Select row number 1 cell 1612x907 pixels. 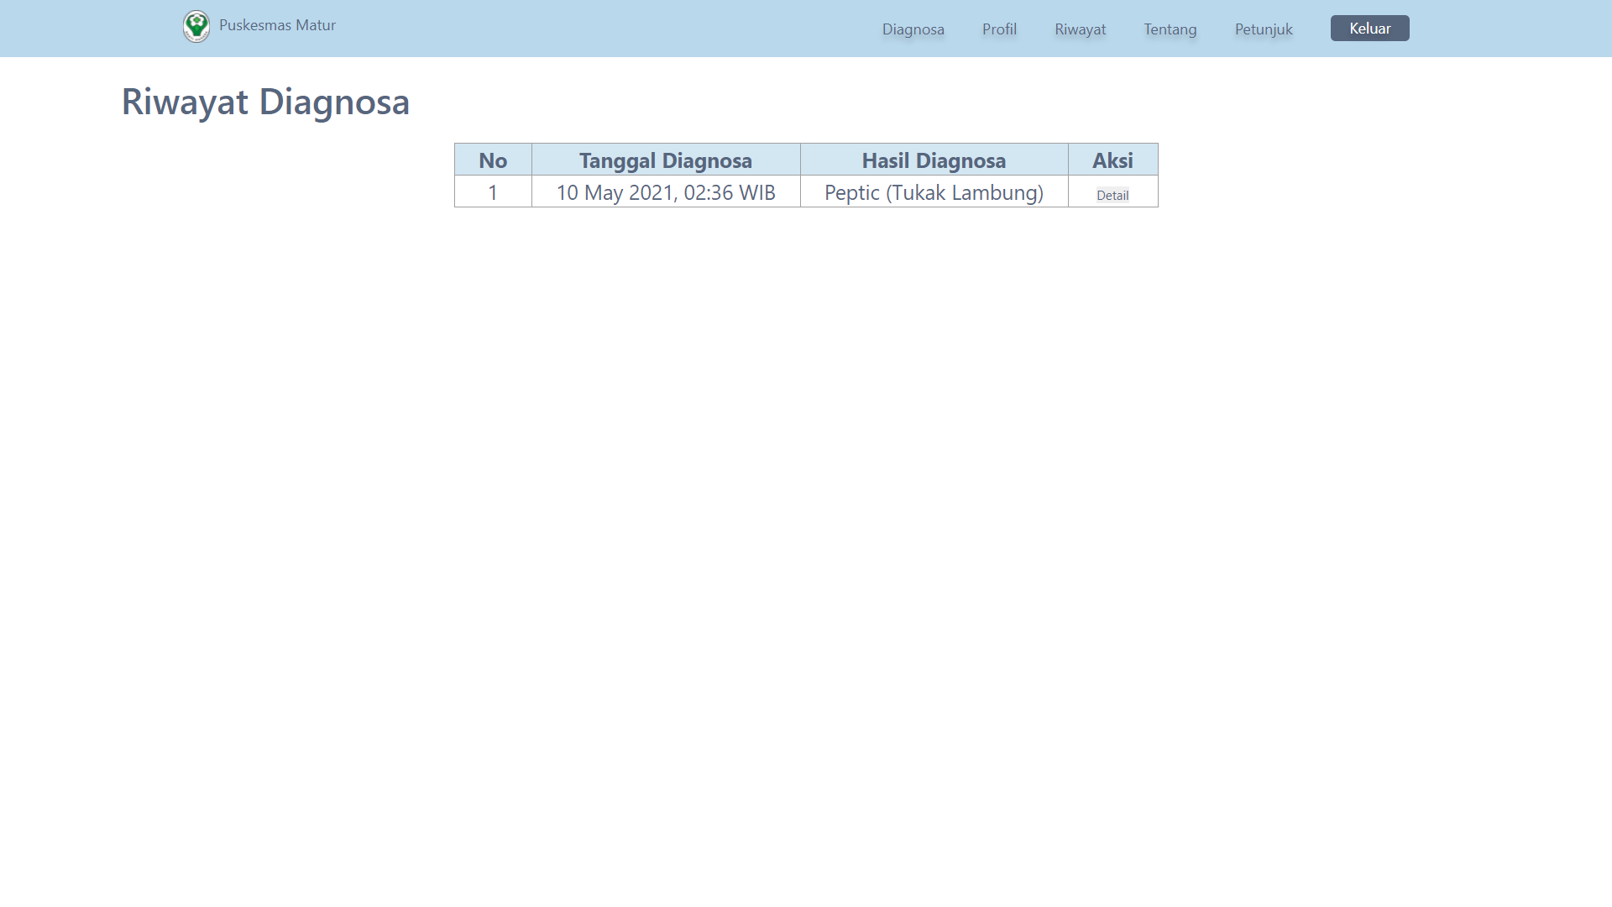point(493,192)
